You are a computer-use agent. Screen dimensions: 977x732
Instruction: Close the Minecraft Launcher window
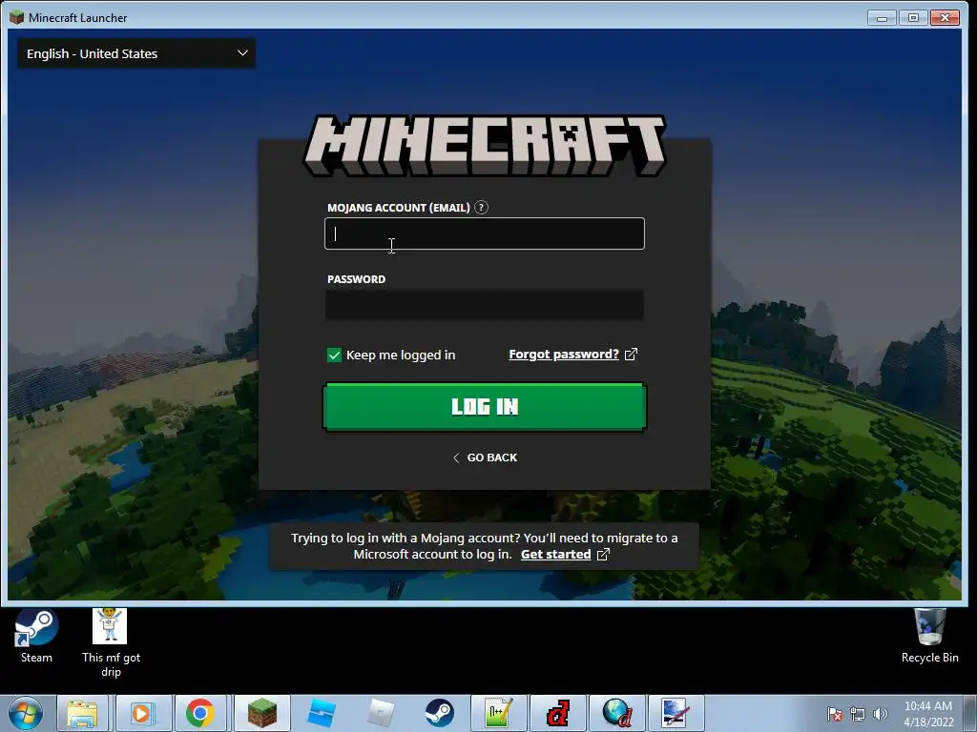coord(945,17)
